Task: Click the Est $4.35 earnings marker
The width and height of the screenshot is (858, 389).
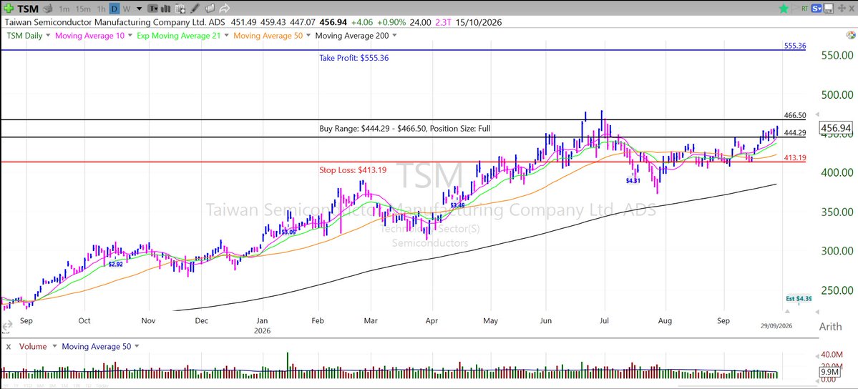Action: 799,299
